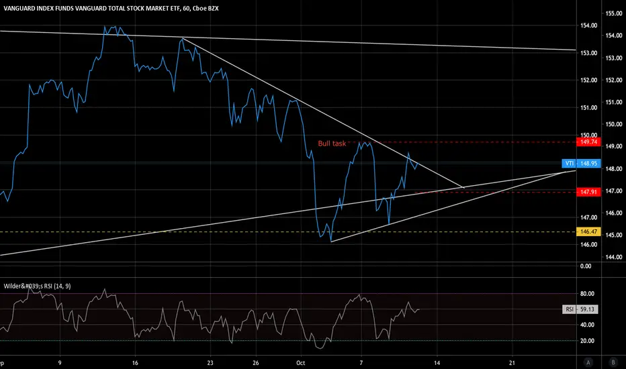The image size is (626, 369).
Task: Select the red 149.74 price level label
Action: coord(588,142)
